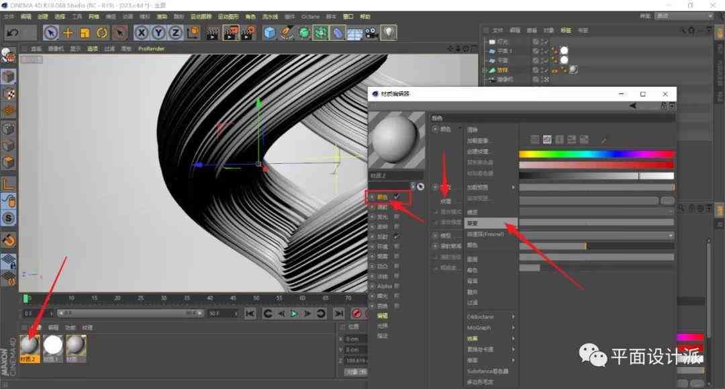Screen dimensions: 725x389
Task: Select the Live Selection tool
Action: click(x=51, y=32)
